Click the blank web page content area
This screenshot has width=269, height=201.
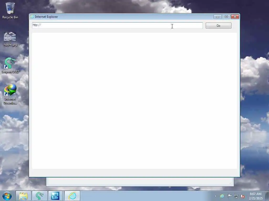tap(134, 101)
